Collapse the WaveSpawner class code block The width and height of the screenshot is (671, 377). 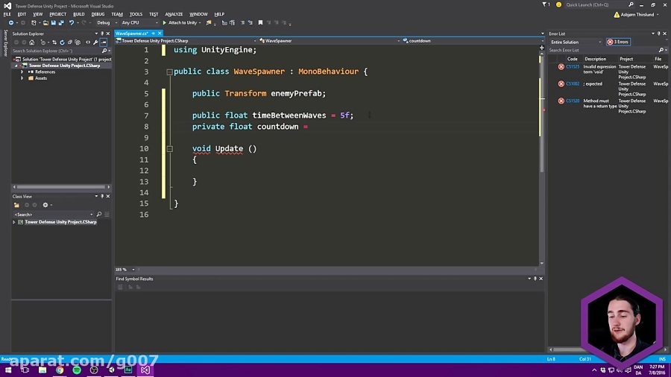point(169,72)
